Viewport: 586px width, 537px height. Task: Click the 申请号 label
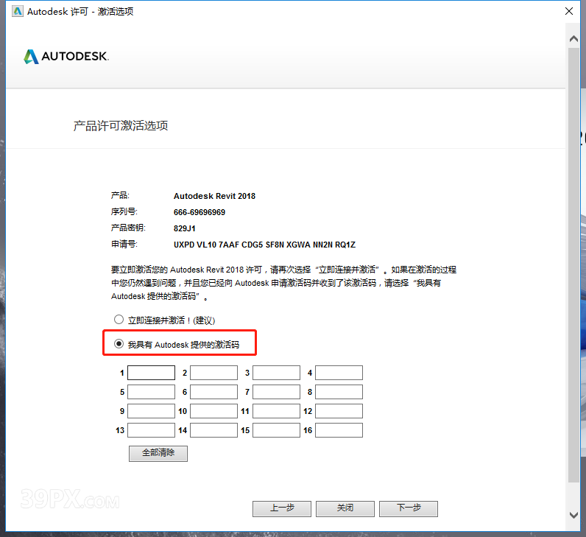(x=124, y=245)
